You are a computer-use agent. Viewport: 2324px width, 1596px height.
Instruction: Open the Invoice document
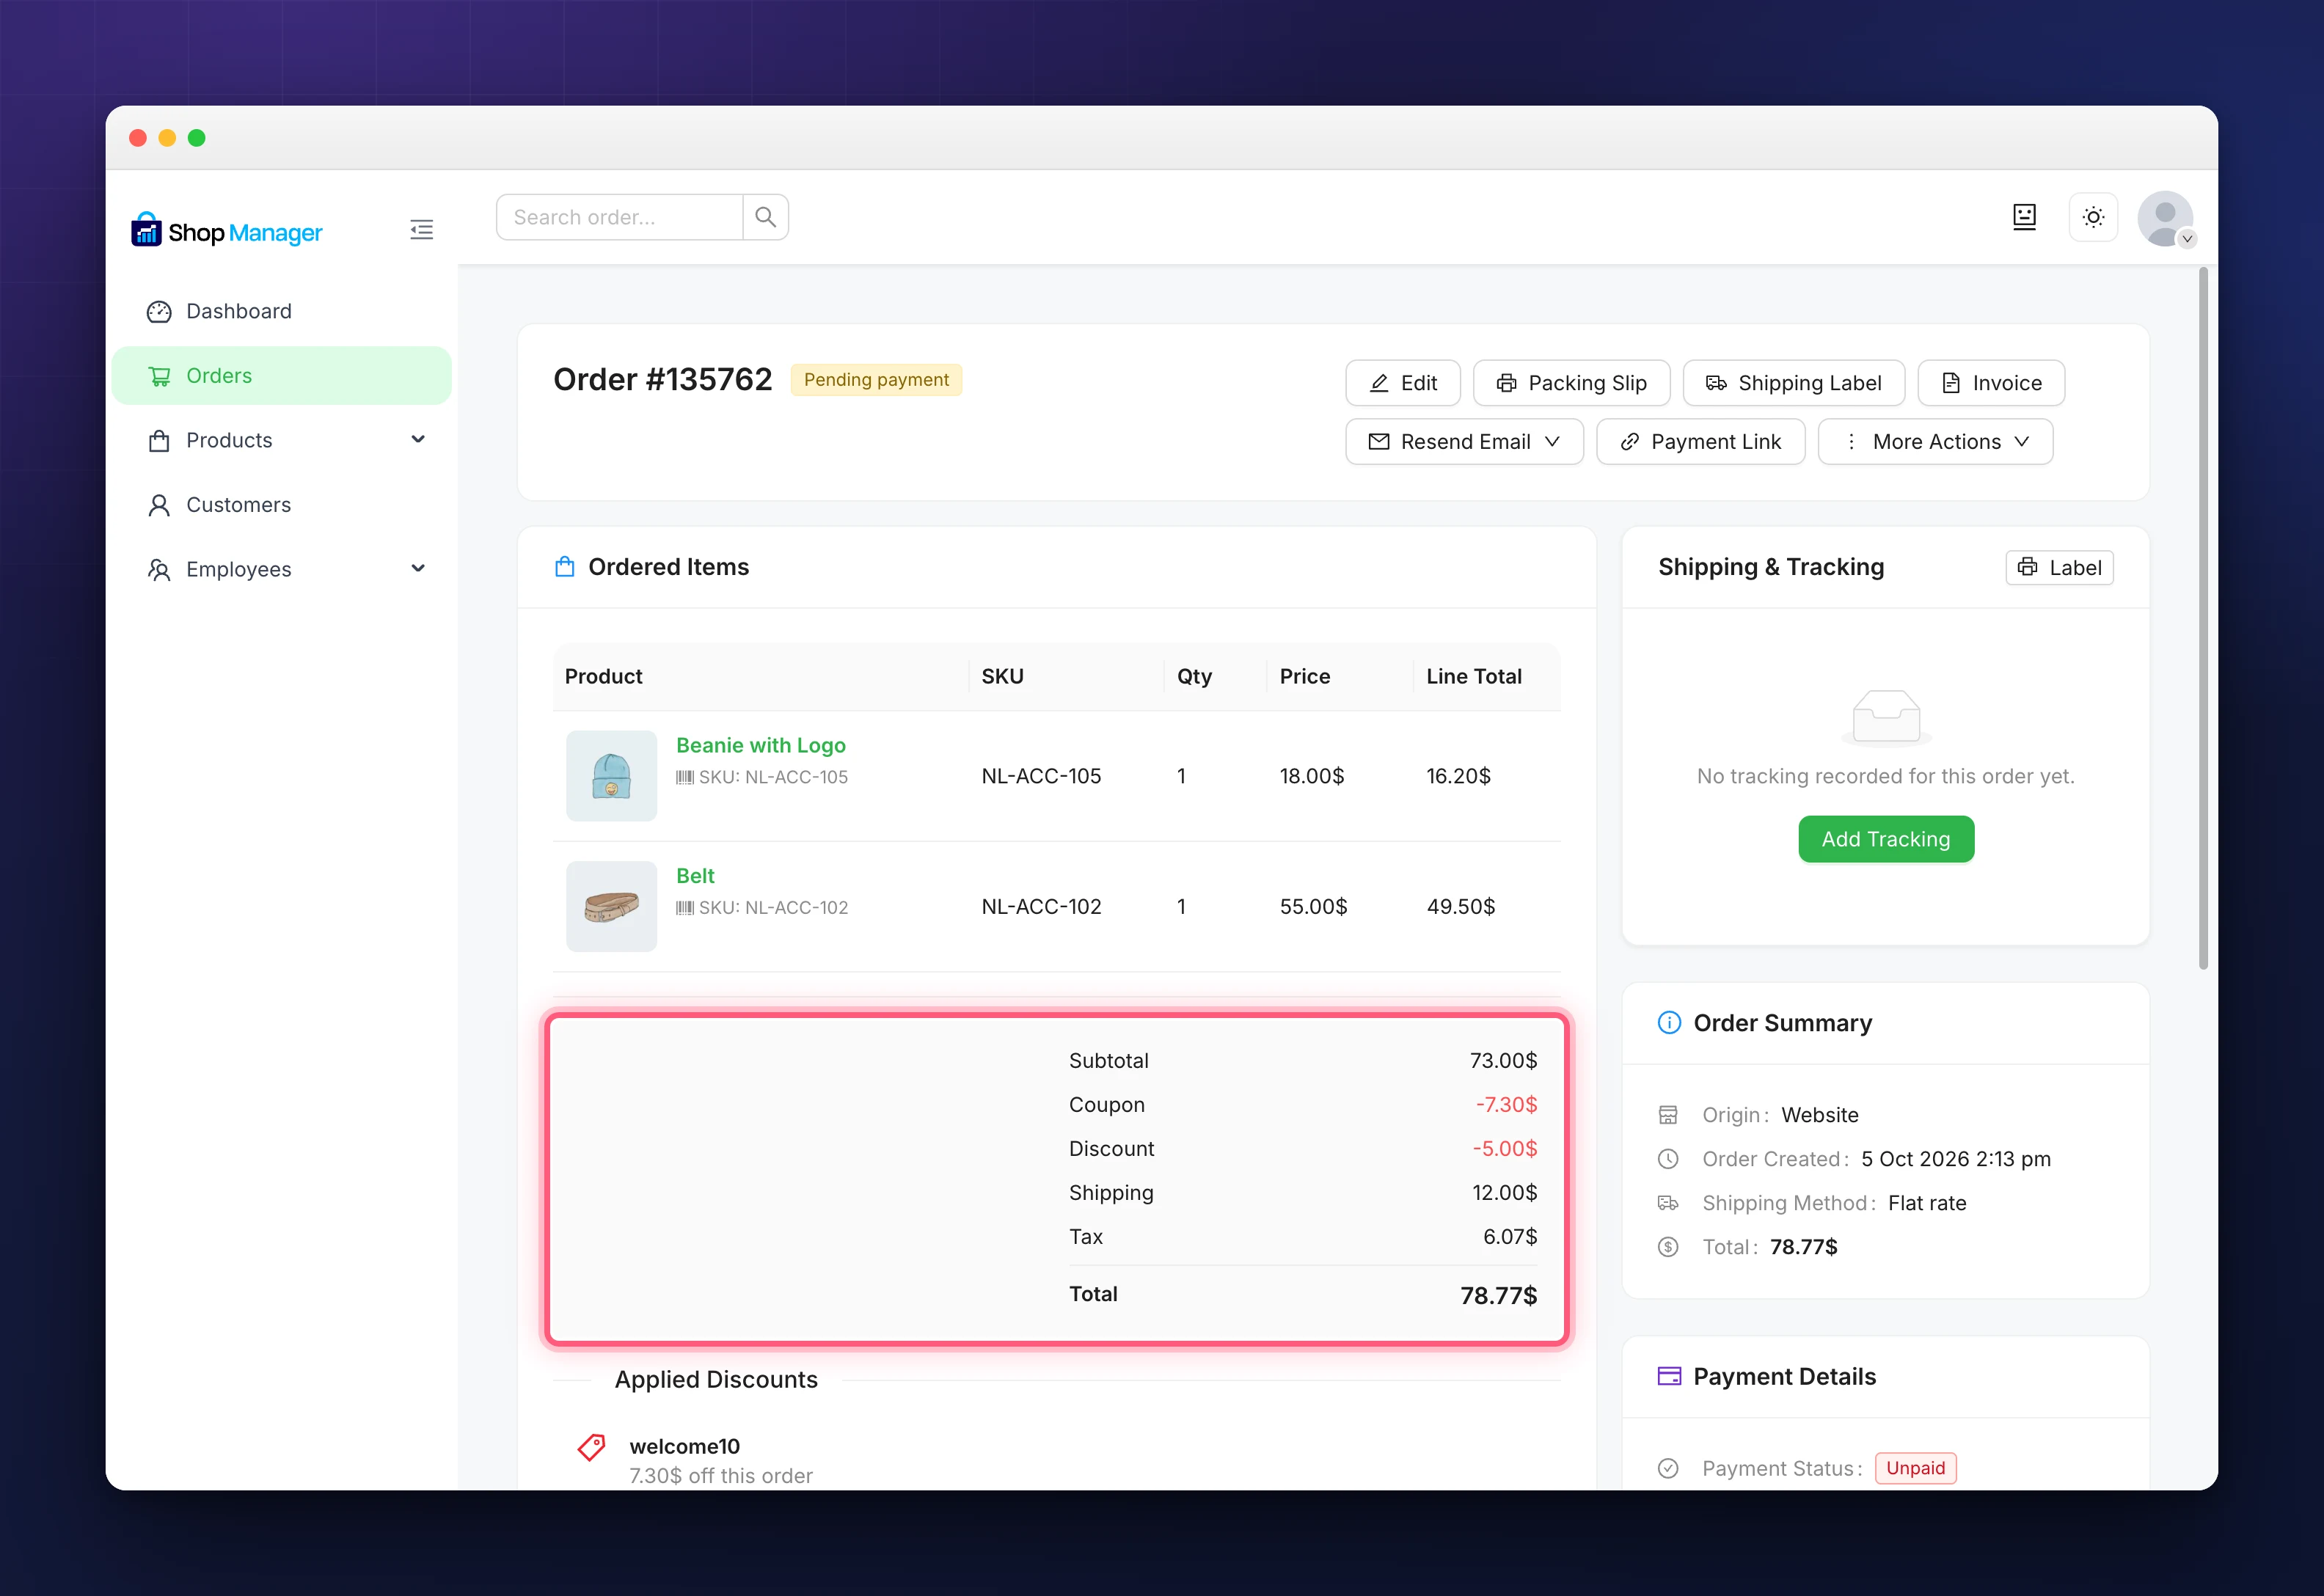coord(1991,383)
